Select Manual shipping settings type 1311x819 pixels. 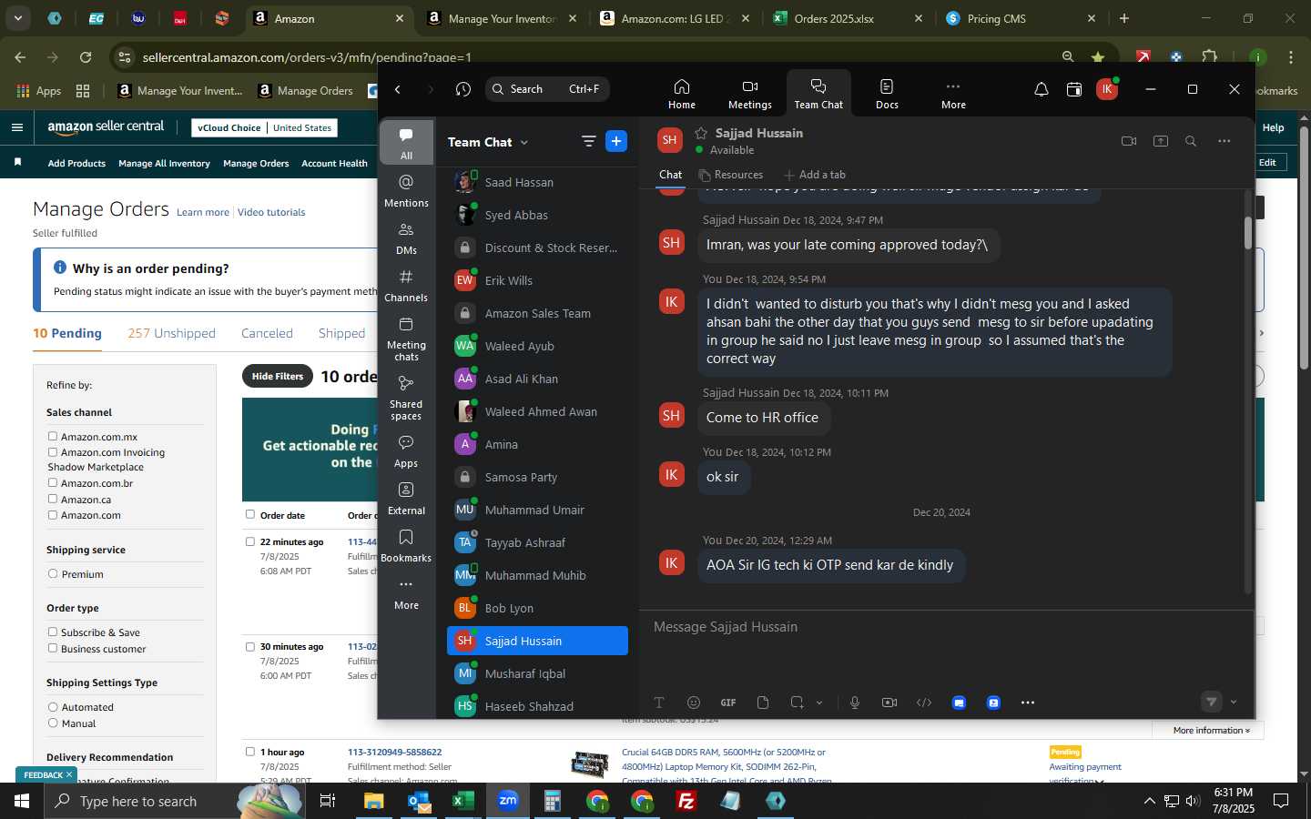[53, 723]
